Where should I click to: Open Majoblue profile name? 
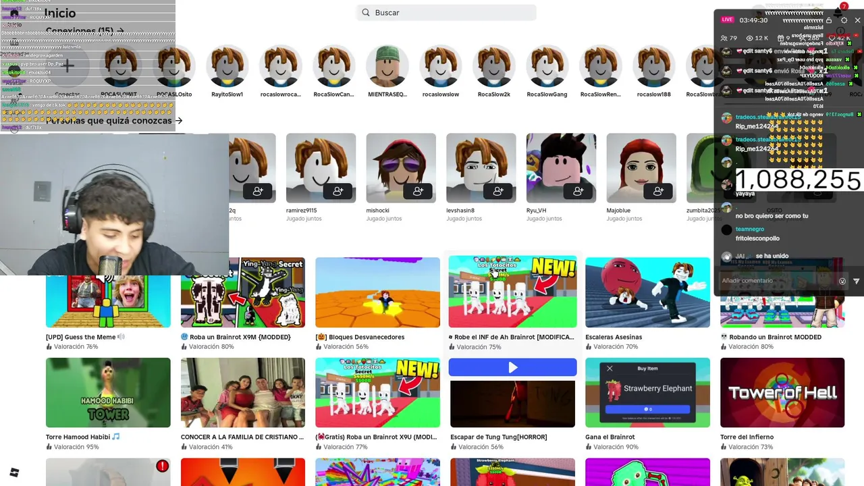click(x=619, y=211)
